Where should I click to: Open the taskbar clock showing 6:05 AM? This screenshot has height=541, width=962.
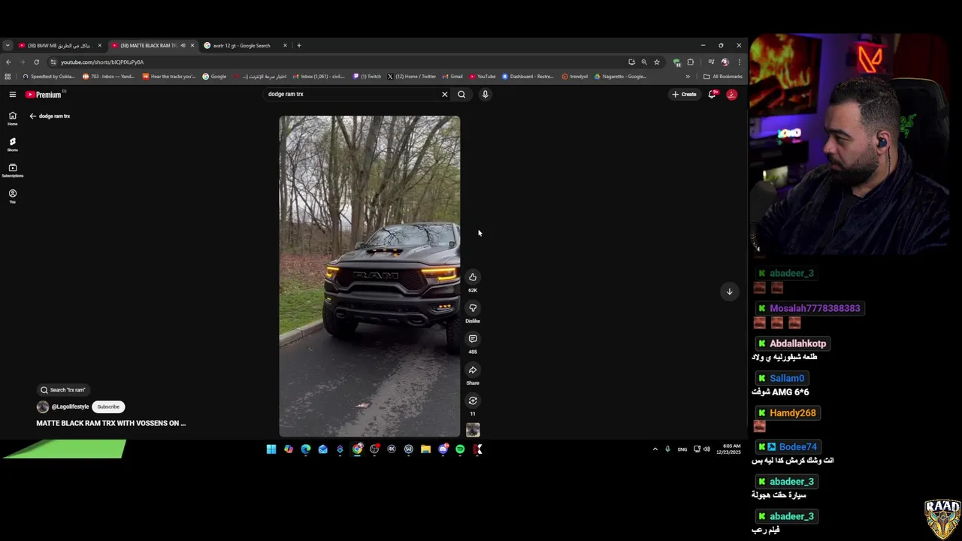pyautogui.click(x=728, y=449)
